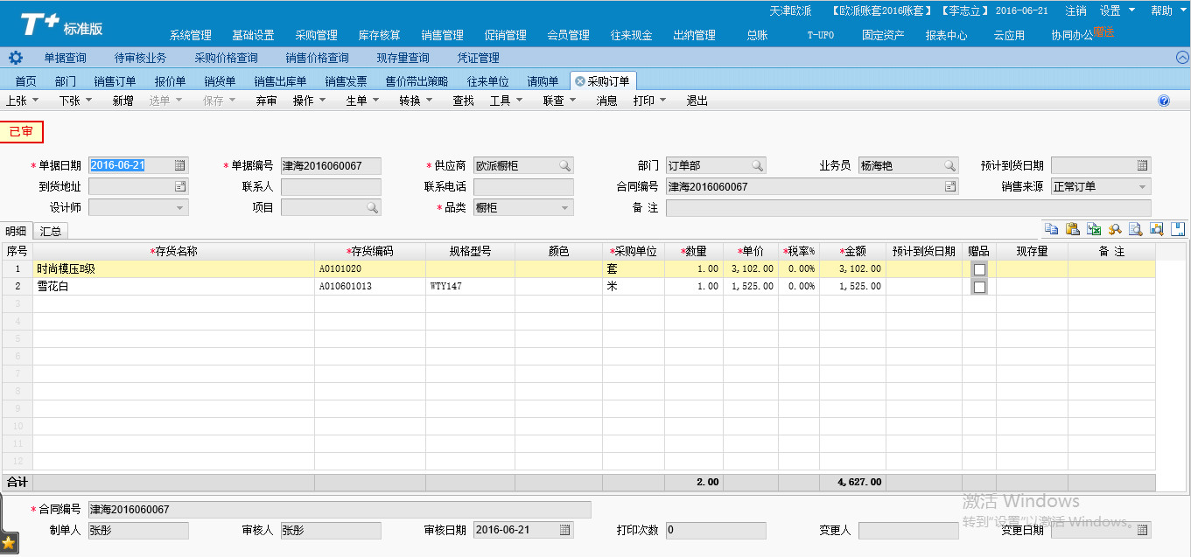Click the paste clipboard icon above the grid
The height and width of the screenshot is (557, 1191).
click(1072, 229)
